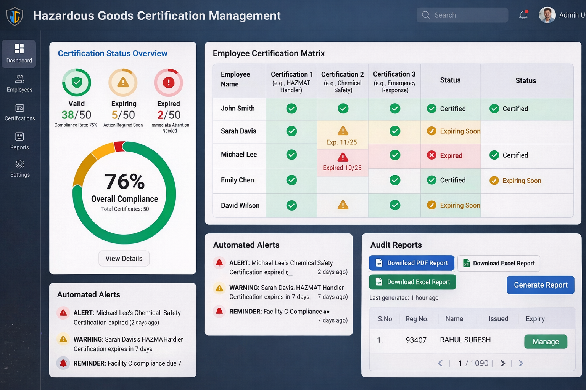The width and height of the screenshot is (586, 390).
Task: Click the Expired 2/50 count
Action: [169, 115]
